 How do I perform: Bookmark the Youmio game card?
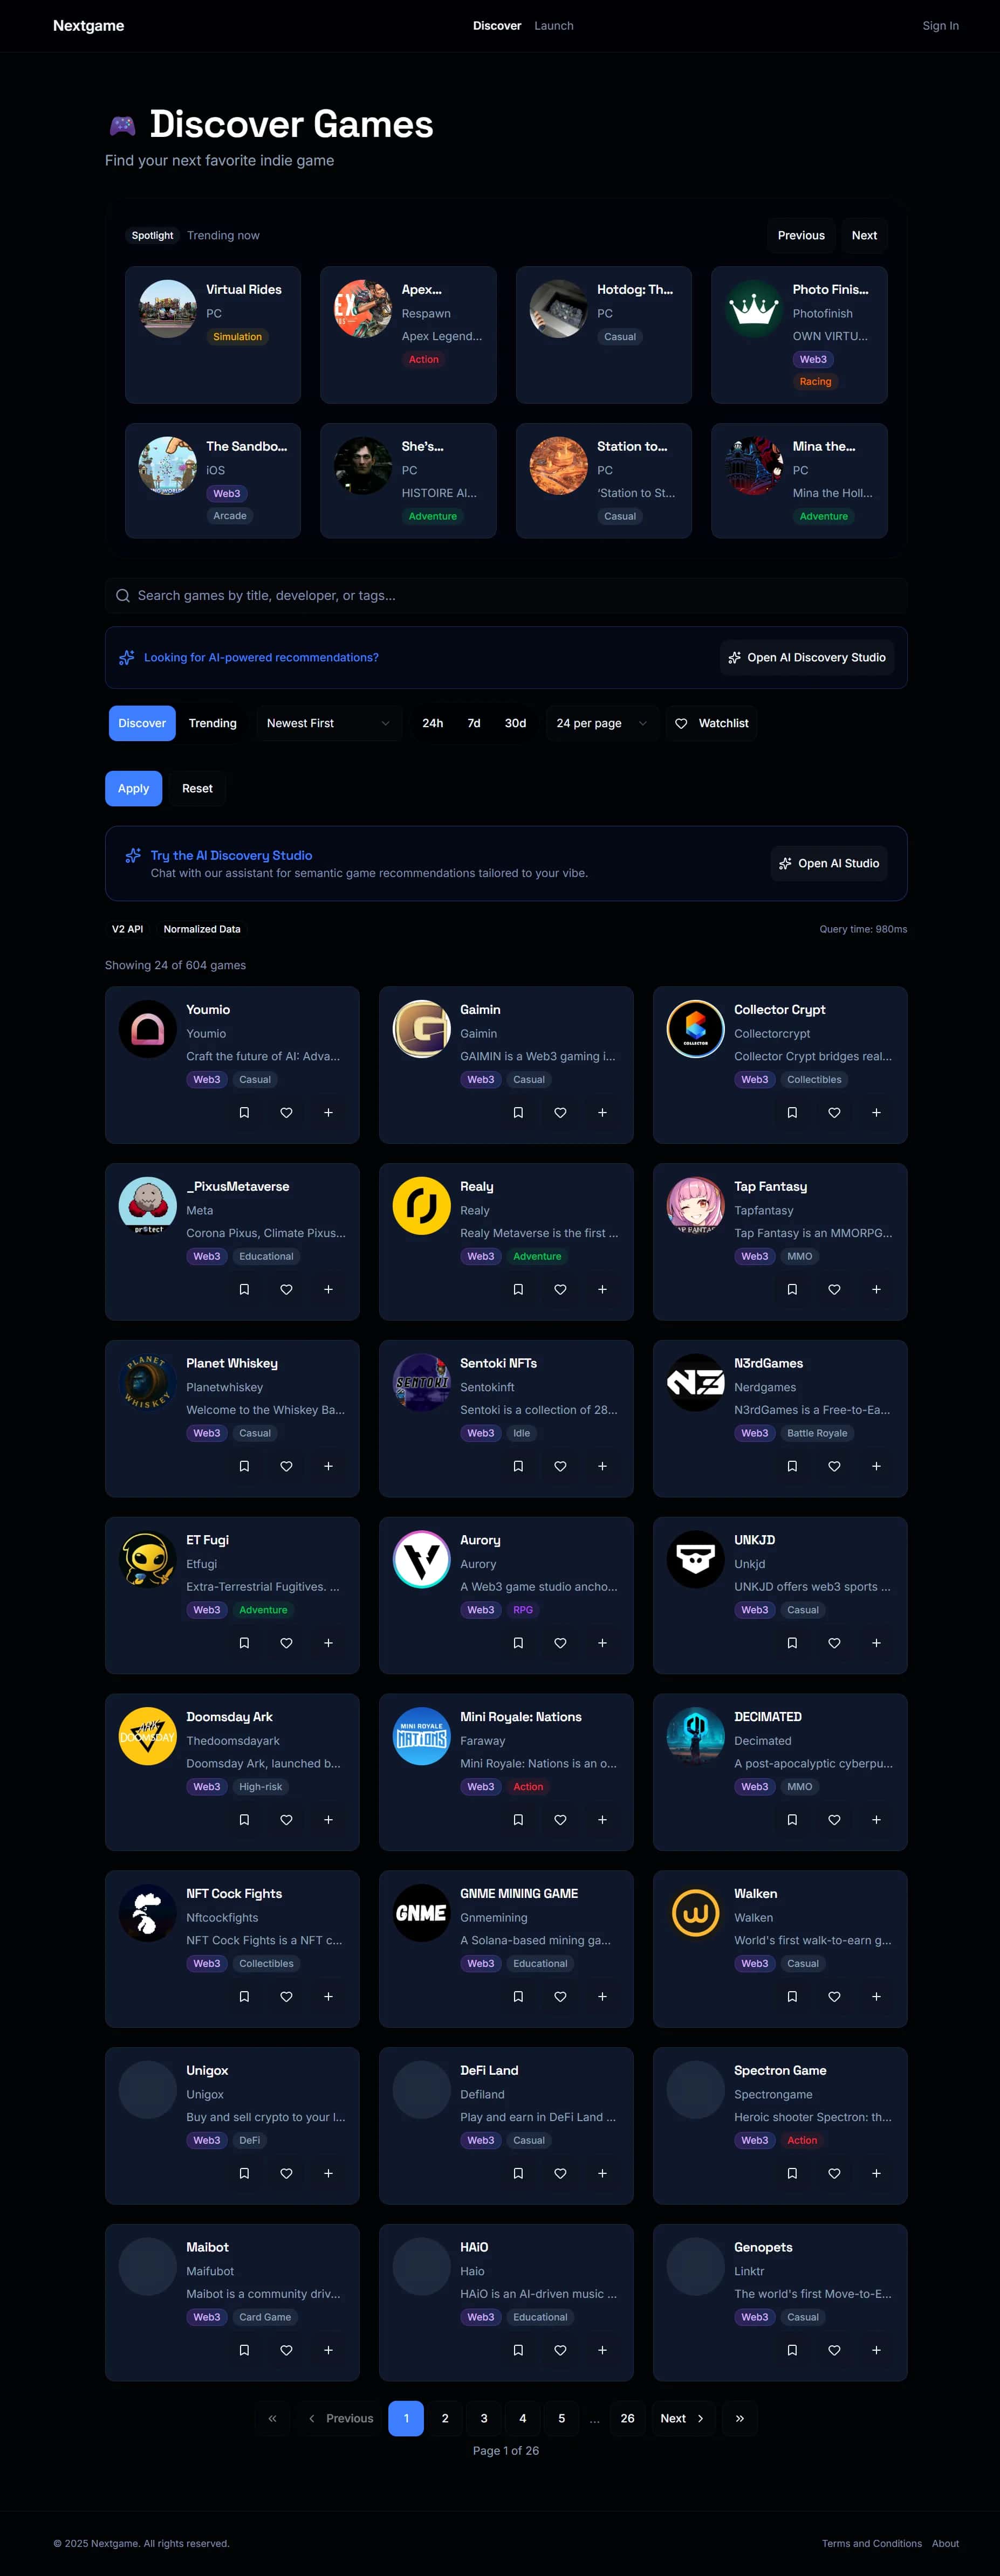click(x=244, y=1112)
